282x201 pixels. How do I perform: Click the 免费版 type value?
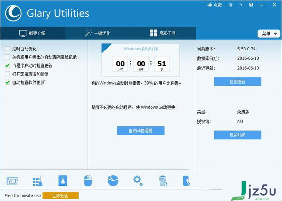click(x=243, y=112)
